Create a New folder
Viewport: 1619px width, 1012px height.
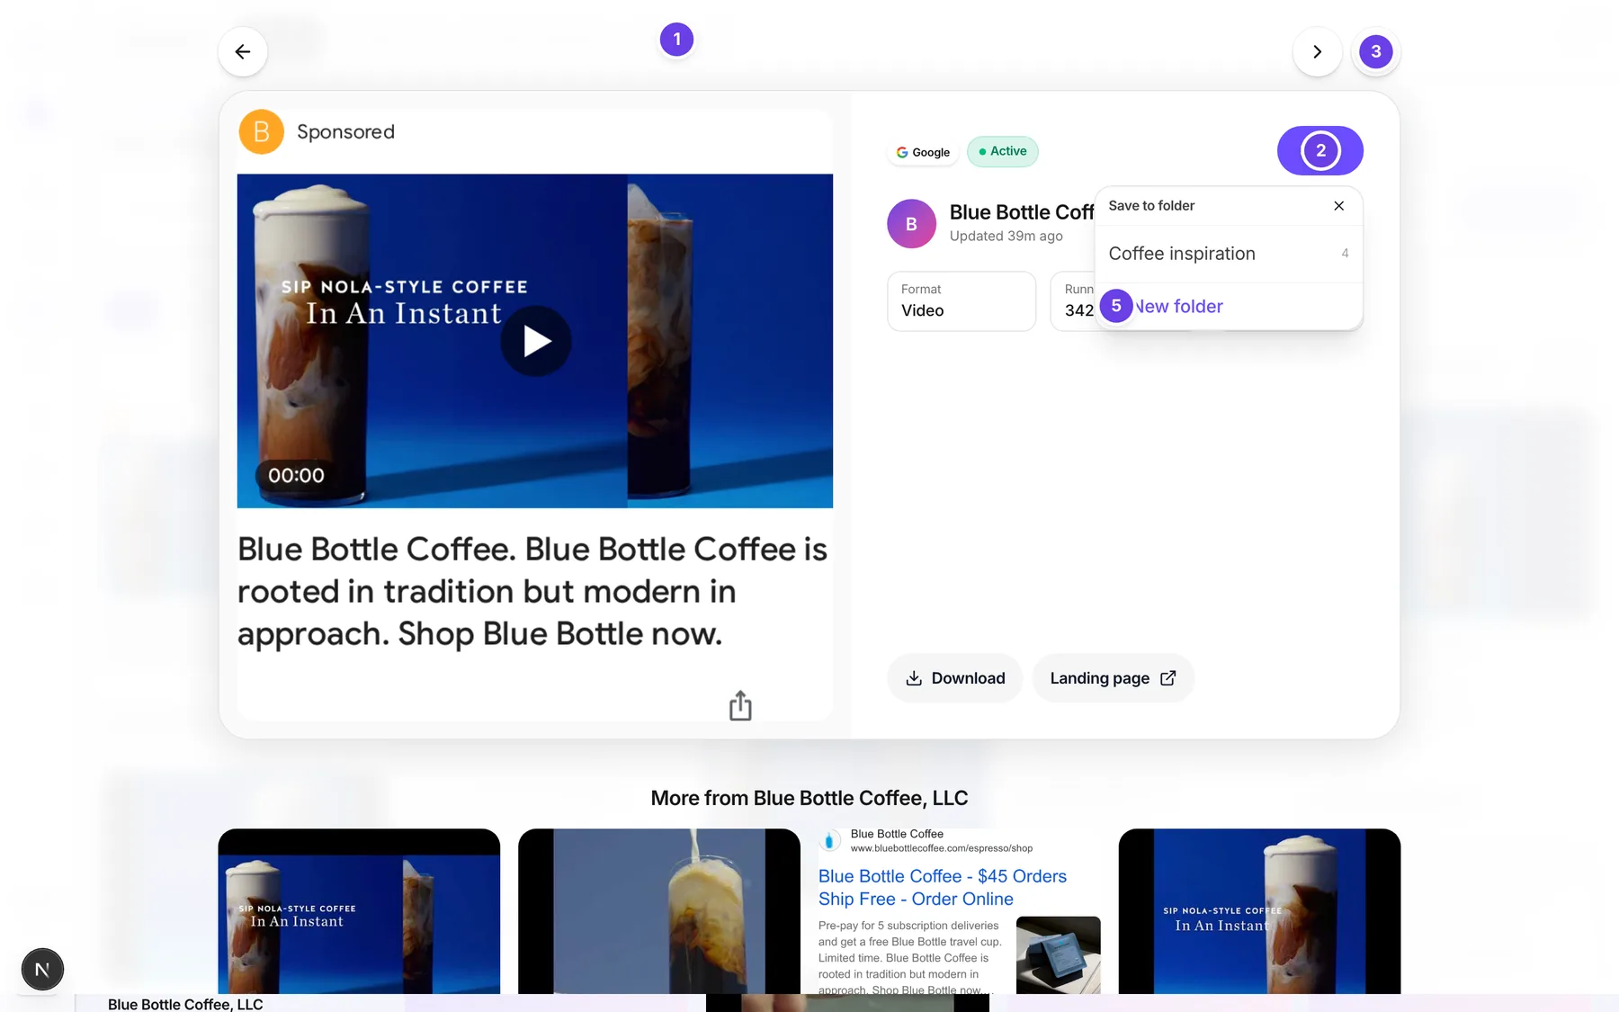[x=1229, y=306]
